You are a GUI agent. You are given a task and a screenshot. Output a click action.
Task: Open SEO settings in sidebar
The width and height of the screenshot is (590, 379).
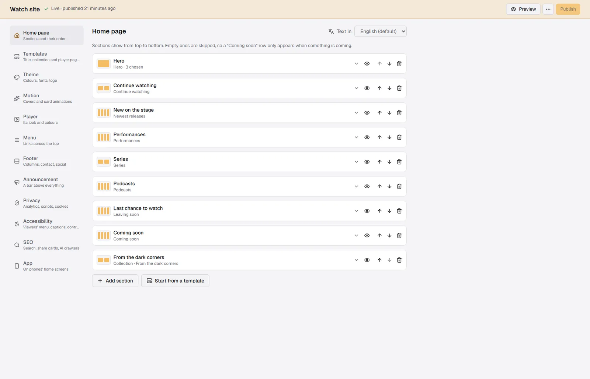coord(47,245)
